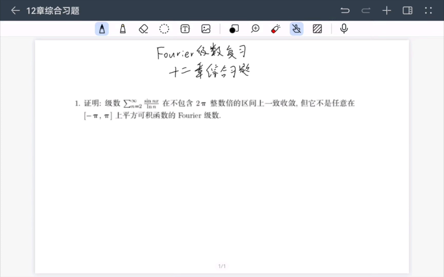Click handwritten subtitle 十二章综合习题
Screen dimensions: 444x277
pyautogui.click(x=209, y=71)
